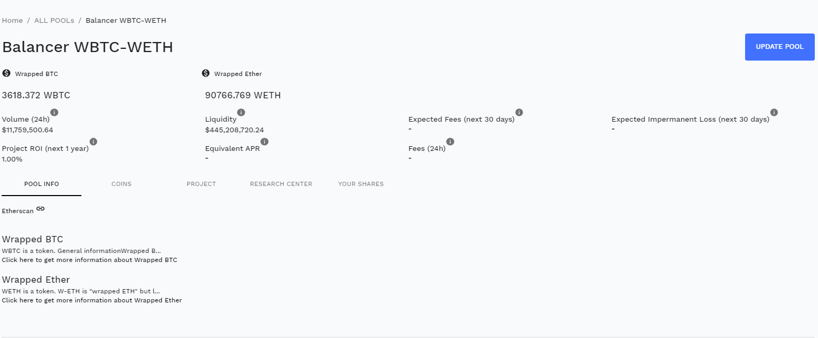This screenshot has height=338, width=818.
Task: Open the Project ROI info icon
Action: click(x=94, y=142)
